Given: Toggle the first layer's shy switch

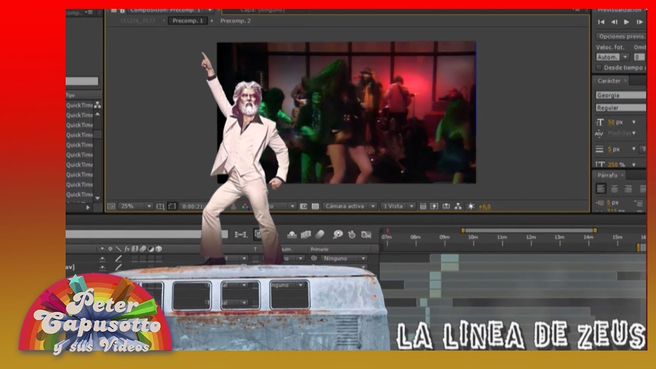Looking at the screenshot, I should click(102, 259).
